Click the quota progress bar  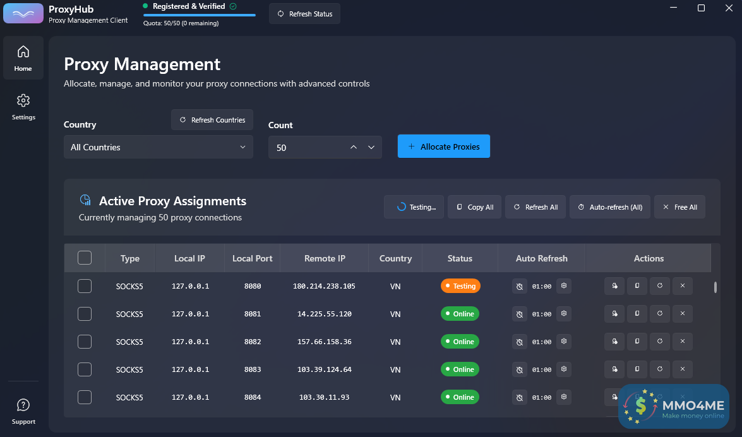click(x=199, y=15)
